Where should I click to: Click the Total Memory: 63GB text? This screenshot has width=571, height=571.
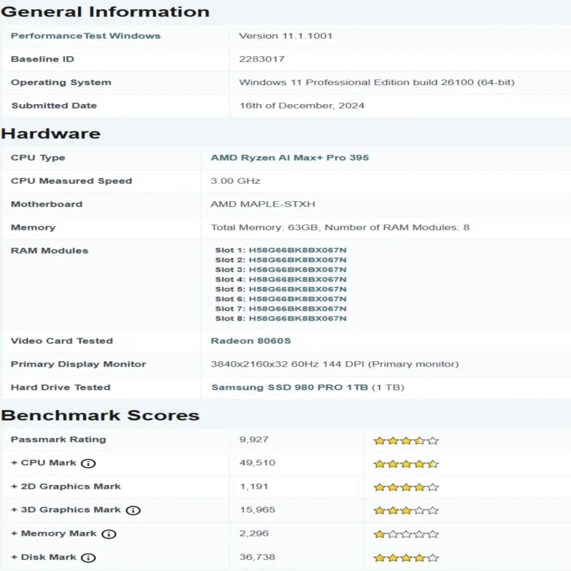click(265, 227)
